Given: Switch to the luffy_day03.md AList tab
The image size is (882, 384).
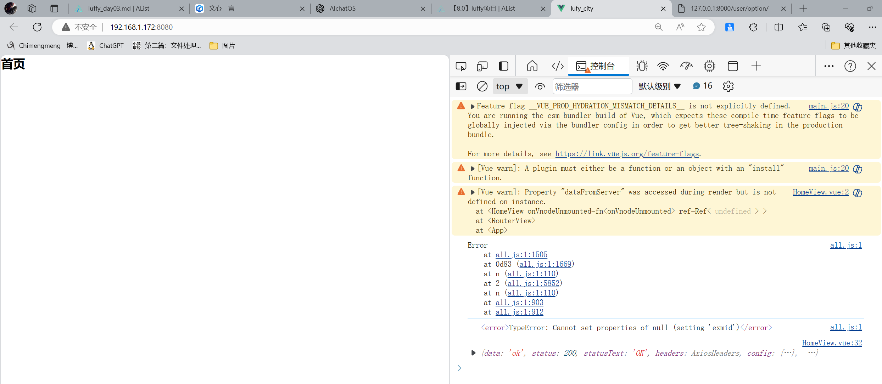Looking at the screenshot, I should coord(130,9).
